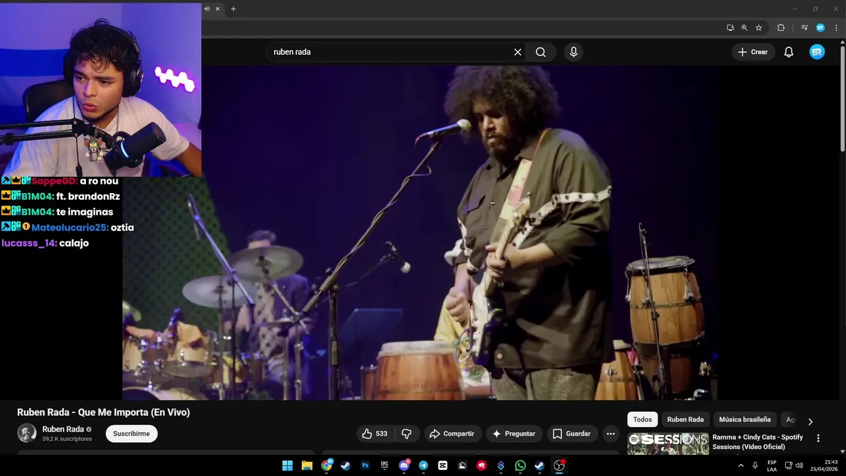
Task: Open File Explorer from taskbar
Action: (x=307, y=465)
